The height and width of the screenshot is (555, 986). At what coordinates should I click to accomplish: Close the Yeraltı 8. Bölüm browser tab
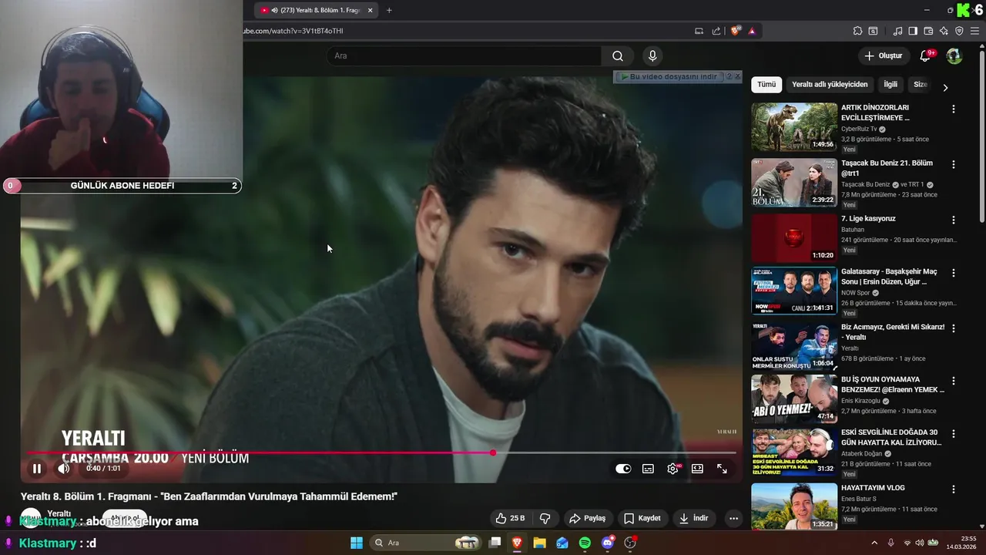(371, 10)
